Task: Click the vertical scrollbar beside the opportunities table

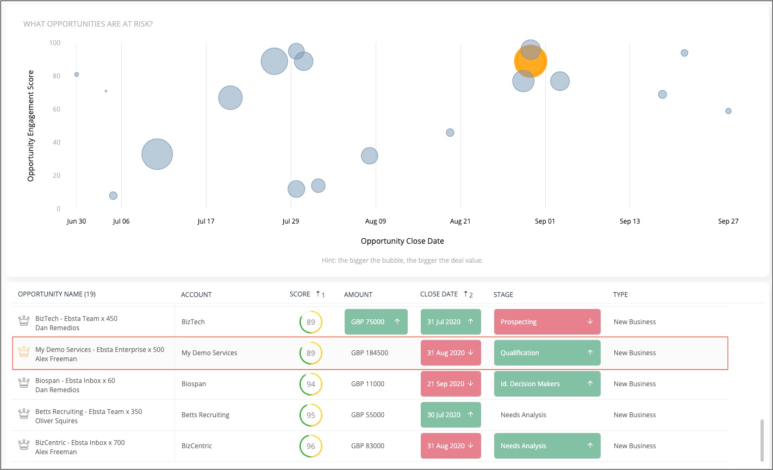Action: coord(762,440)
